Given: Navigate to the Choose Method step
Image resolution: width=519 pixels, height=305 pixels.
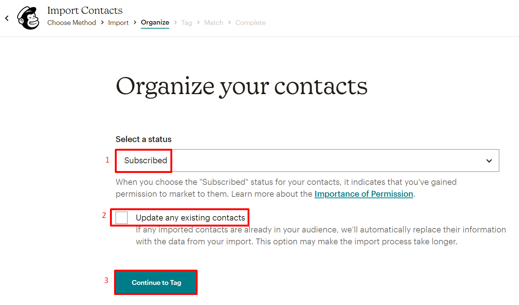Looking at the screenshot, I should tap(72, 23).
